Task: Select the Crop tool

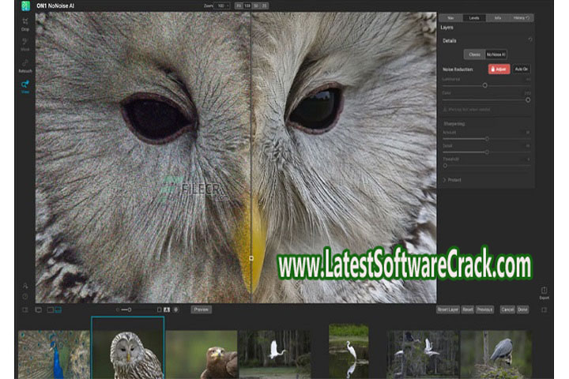Action: [25, 23]
